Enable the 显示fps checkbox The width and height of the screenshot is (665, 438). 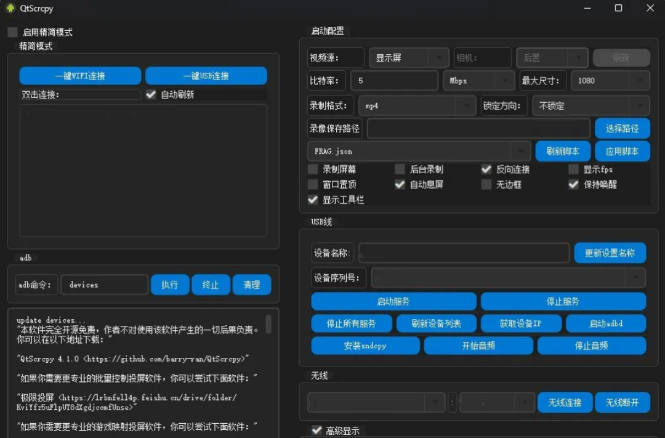click(x=573, y=169)
